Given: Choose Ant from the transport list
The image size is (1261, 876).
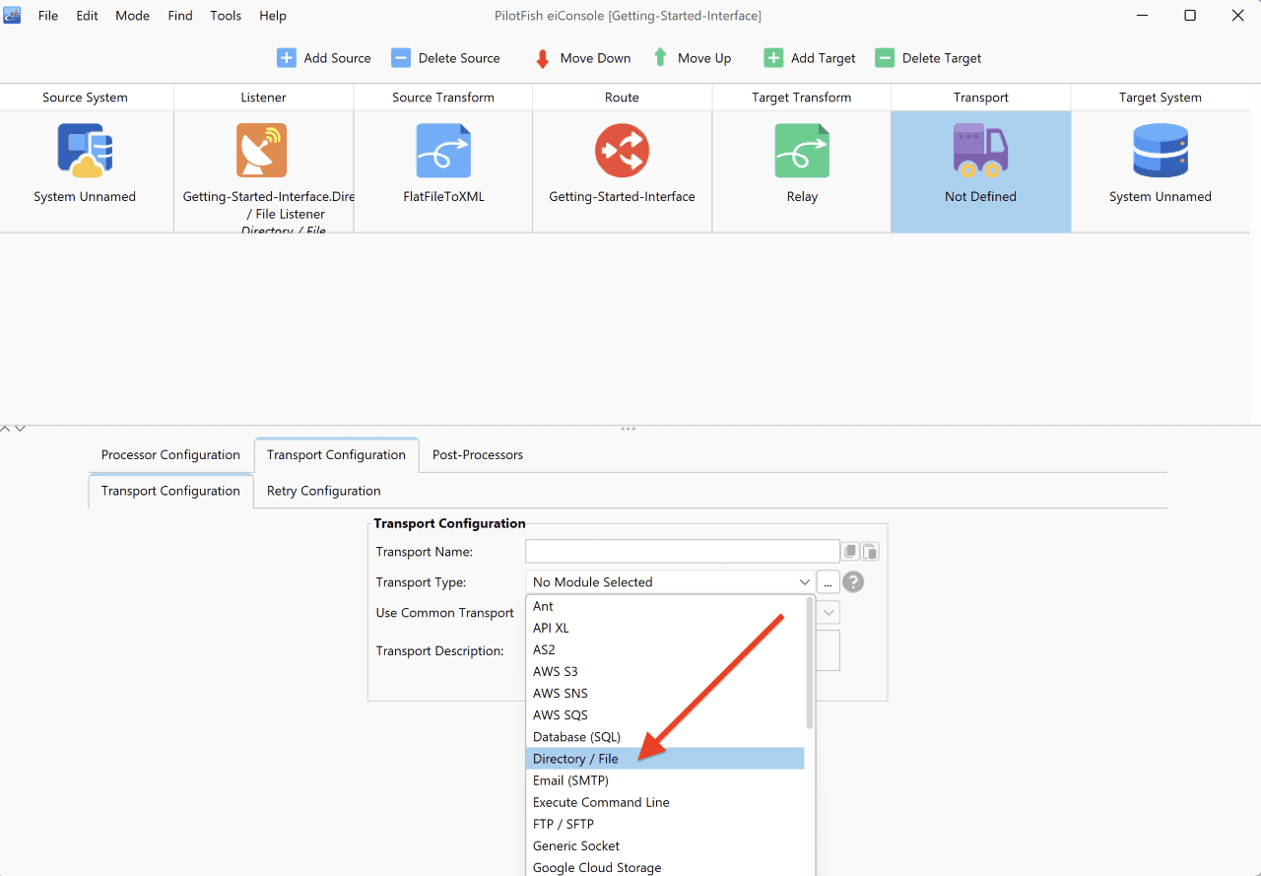Looking at the screenshot, I should point(665,606).
